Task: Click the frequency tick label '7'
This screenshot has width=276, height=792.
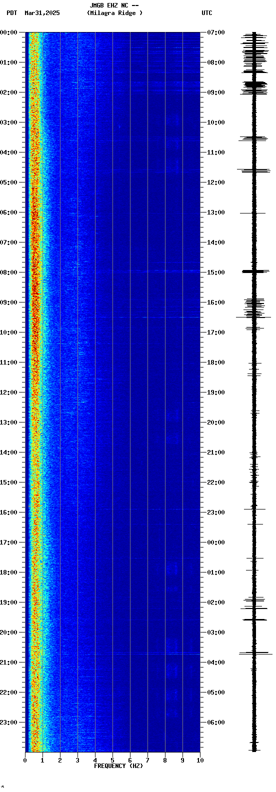Action: 147,760
